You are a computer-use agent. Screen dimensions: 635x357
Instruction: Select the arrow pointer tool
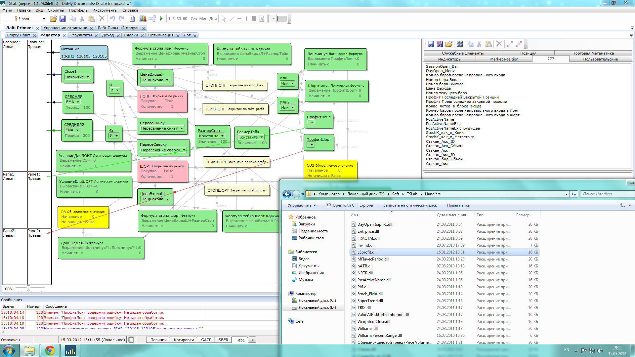[x=224, y=19]
